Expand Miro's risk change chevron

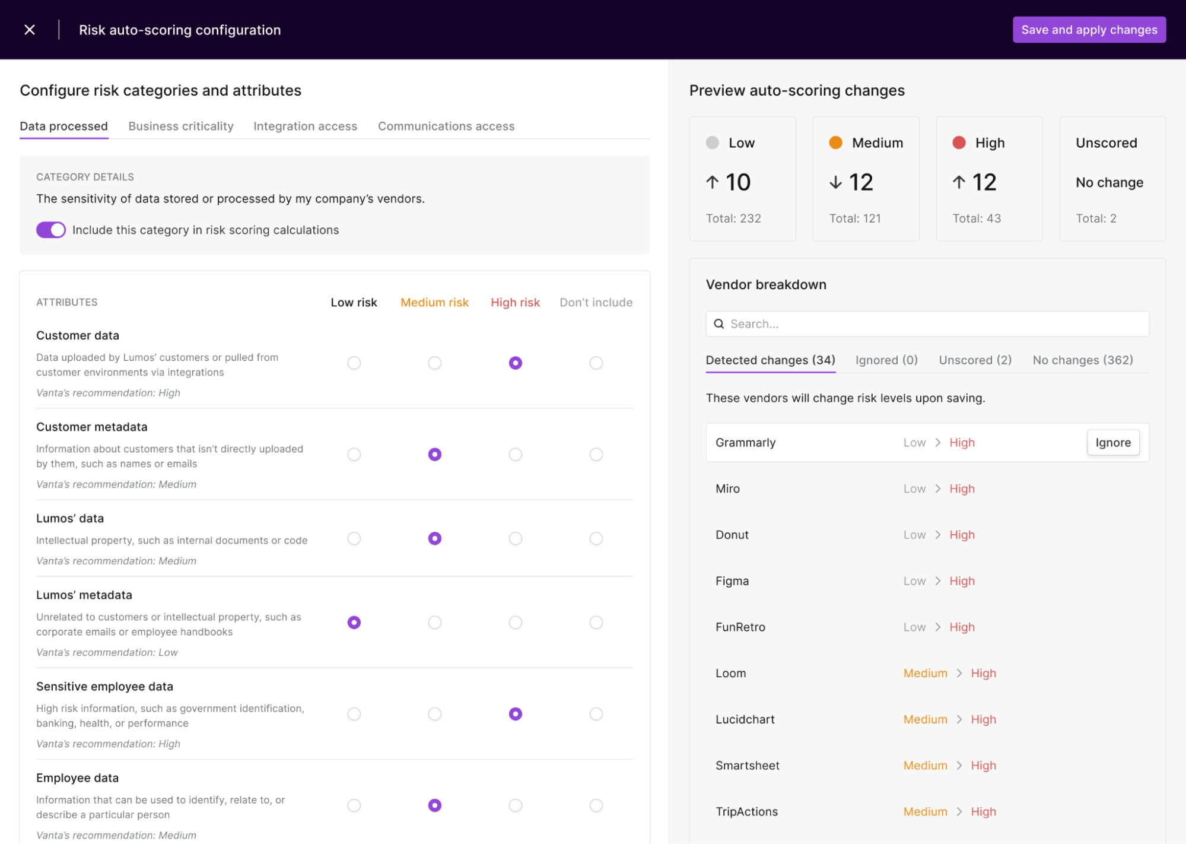pyautogui.click(x=938, y=488)
